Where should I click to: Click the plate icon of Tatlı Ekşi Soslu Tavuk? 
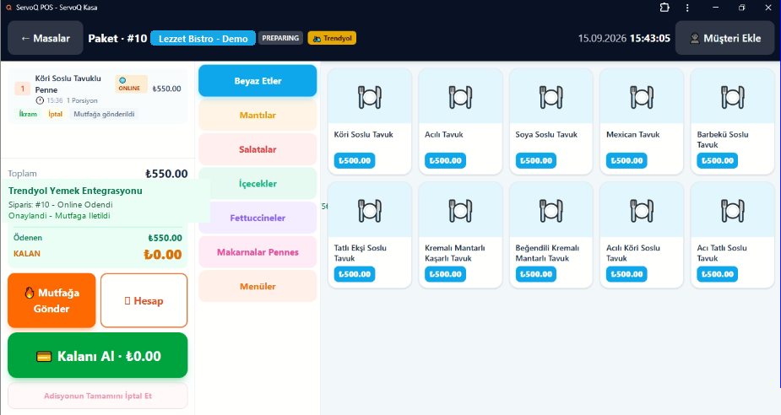pos(370,211)
